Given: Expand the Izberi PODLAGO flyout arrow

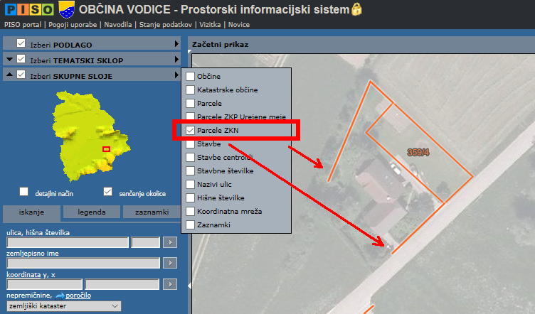Looking at the screenshot, I should tap(176, 44).
